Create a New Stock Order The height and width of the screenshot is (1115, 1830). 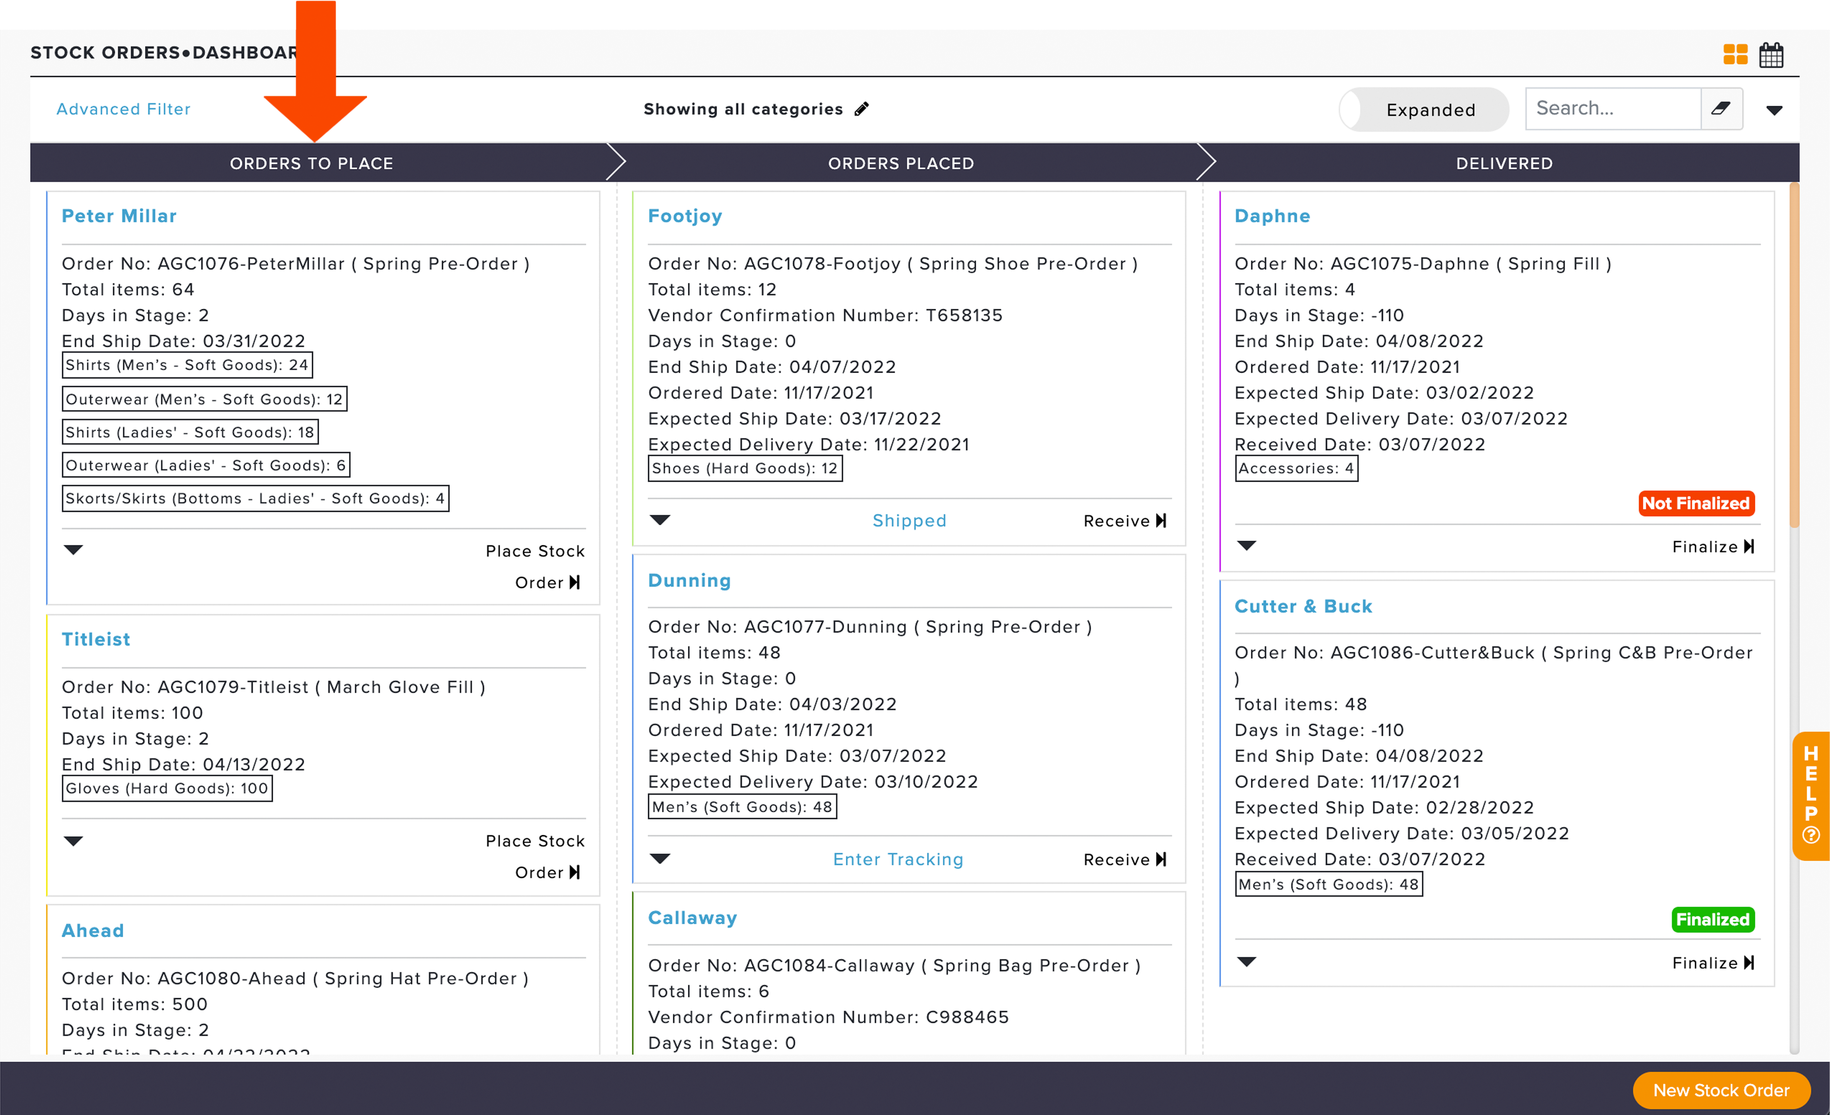pyautogui.click(x=1721, y=1090)
